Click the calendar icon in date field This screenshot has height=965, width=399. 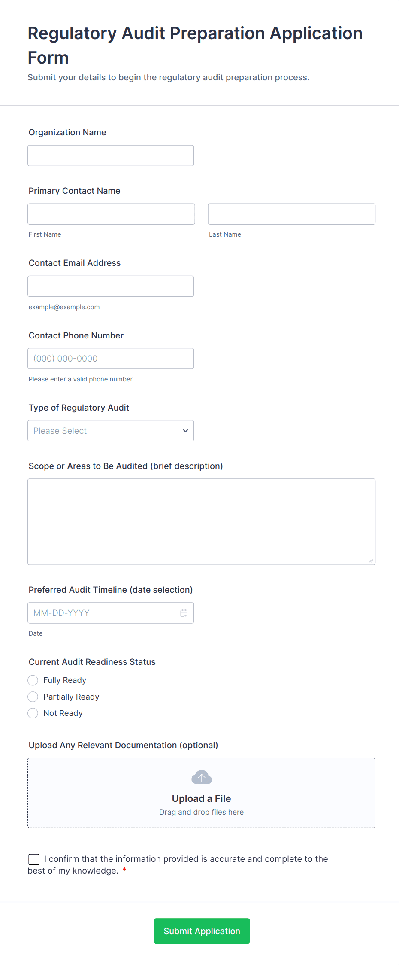click(184, 613)
